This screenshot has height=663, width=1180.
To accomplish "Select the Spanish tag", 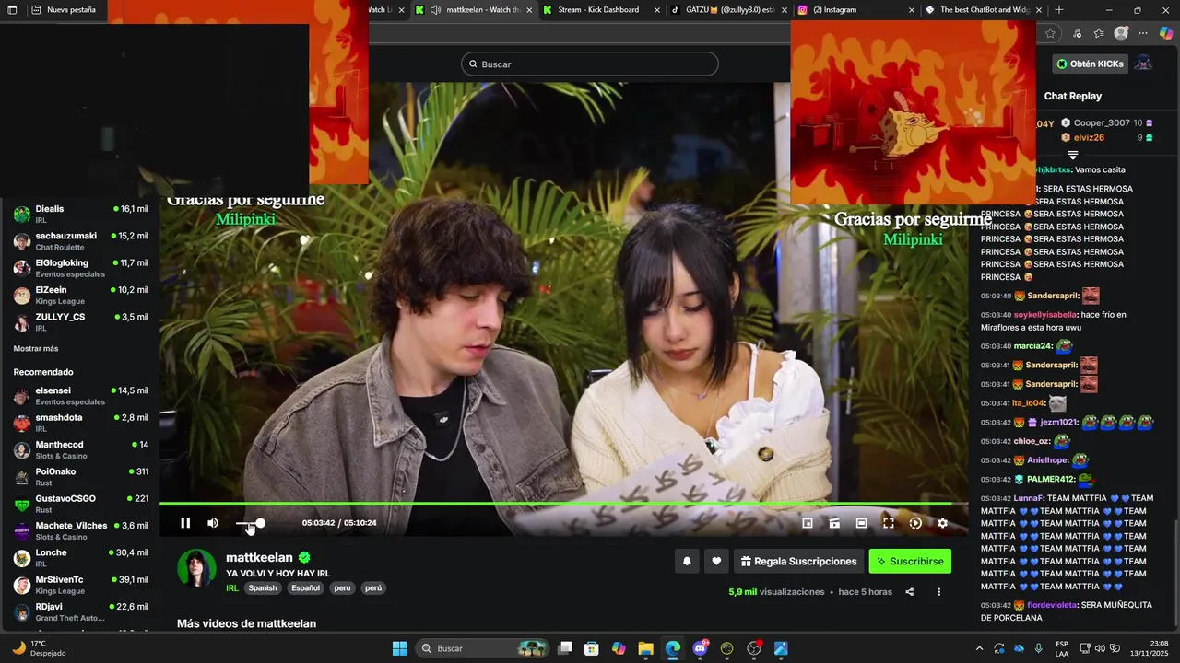I will 262,587.
